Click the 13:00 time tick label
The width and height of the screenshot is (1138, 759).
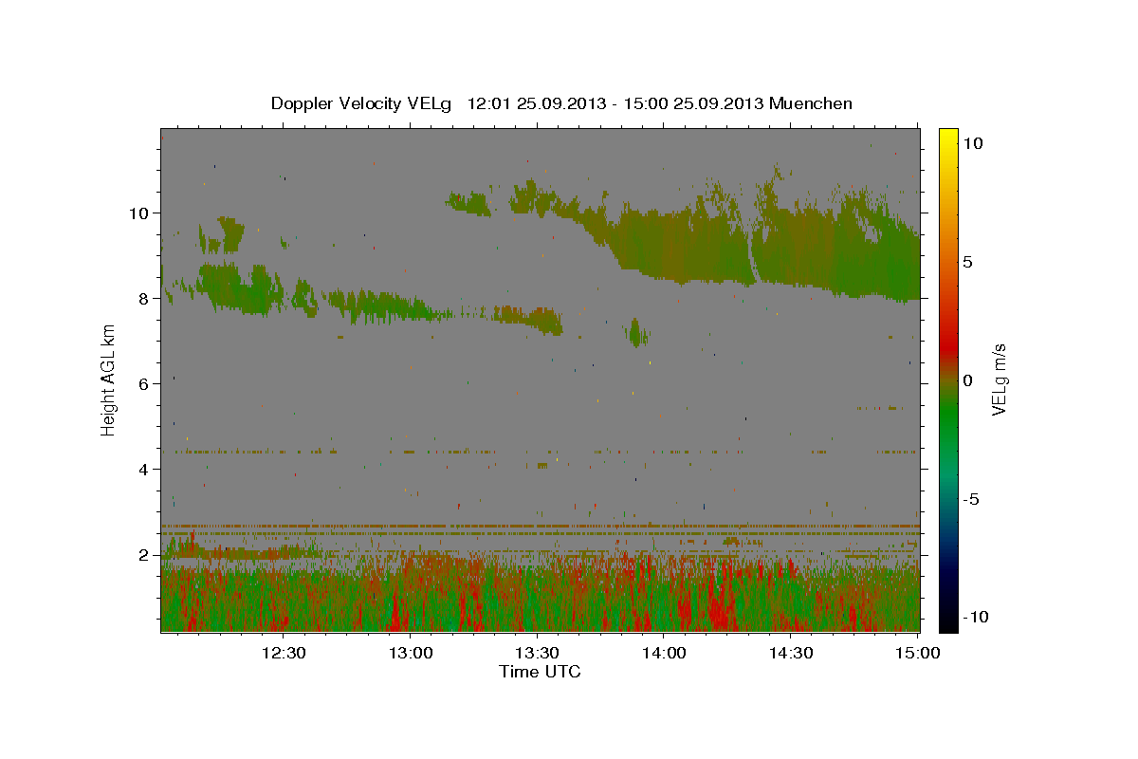click(x=411, y=653)
